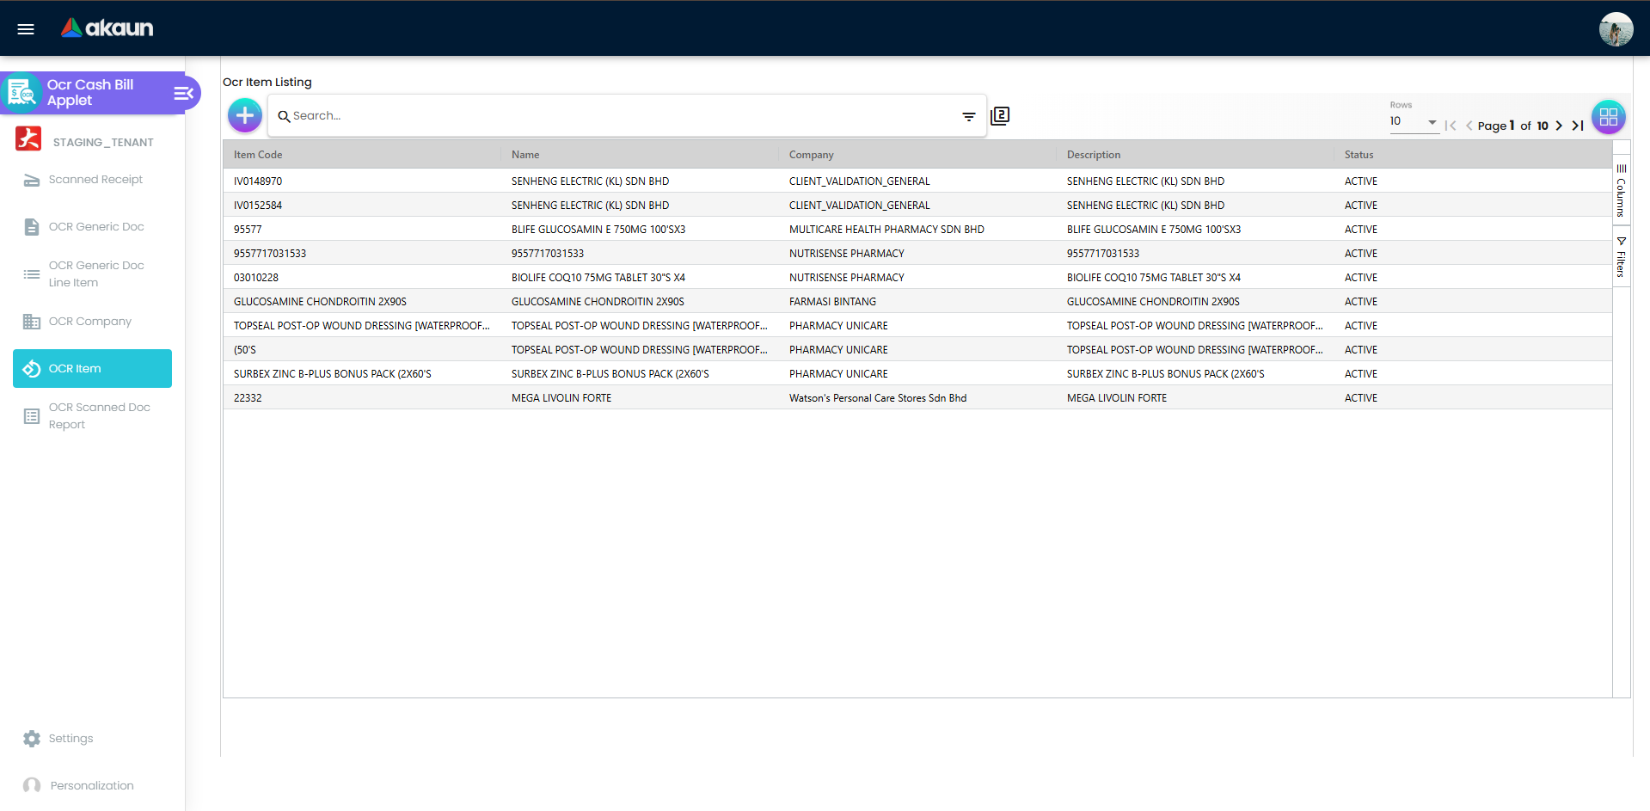
Task: Click the OCR Company building icon
Action: (x=32, y=322)
